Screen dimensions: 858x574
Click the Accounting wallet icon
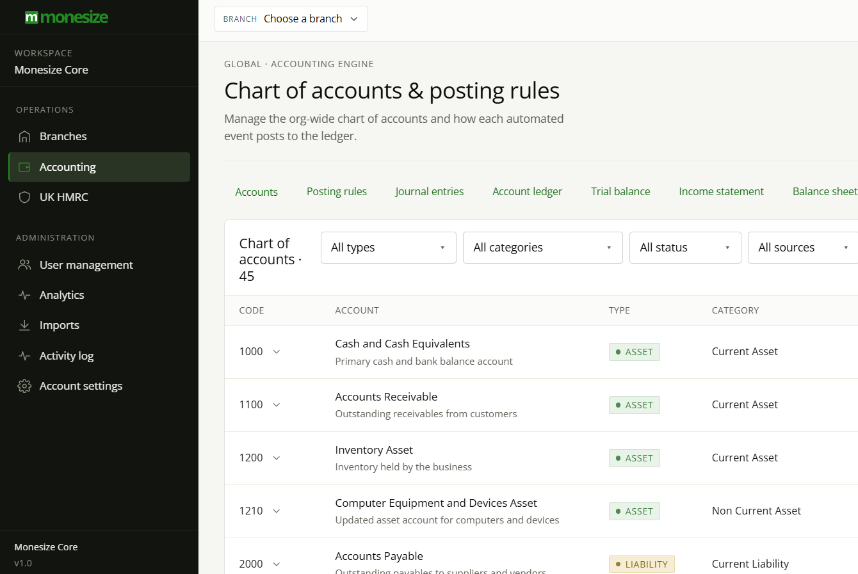[x=24, y=167]
